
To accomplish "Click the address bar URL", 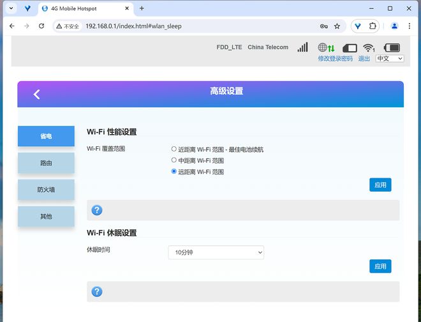I will tap(133, 26).
